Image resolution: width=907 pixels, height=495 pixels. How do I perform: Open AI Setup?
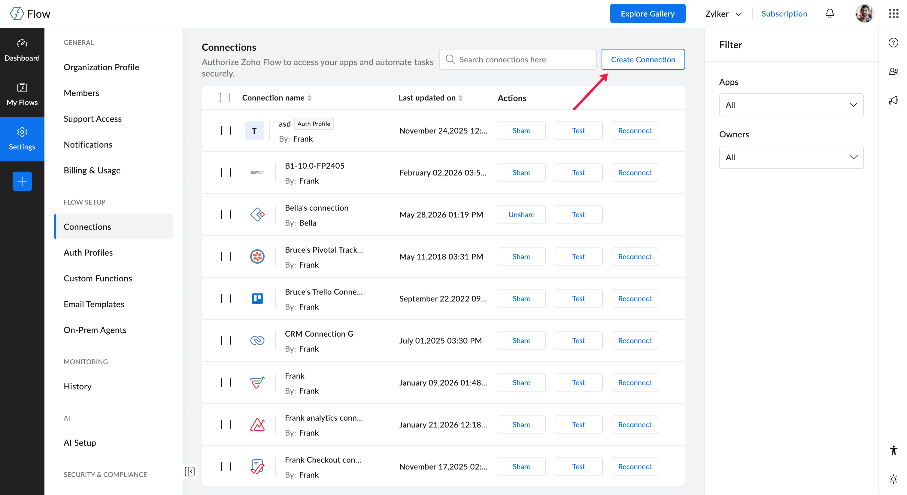point(80,443)
